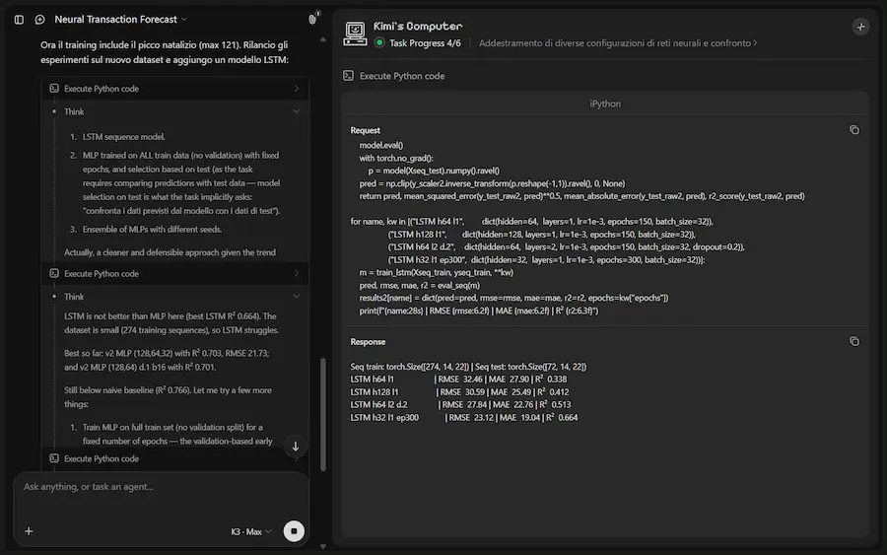Click the scroll-down arrow of chat panel

(x=323, y=546)
